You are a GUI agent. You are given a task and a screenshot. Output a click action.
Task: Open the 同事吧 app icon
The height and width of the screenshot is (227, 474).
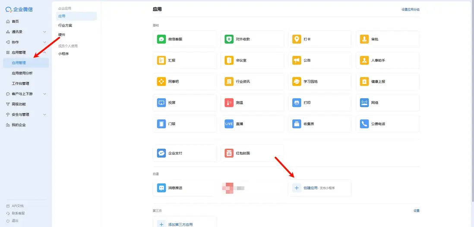click(161, 81)
